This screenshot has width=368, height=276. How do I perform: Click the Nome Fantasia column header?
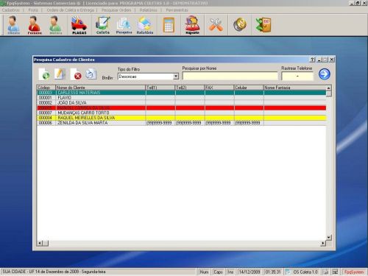(x=294, y=88)
